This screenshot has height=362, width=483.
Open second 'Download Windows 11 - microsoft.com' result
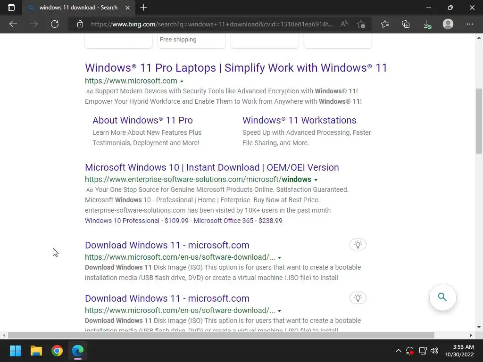(x=167, y=298)
